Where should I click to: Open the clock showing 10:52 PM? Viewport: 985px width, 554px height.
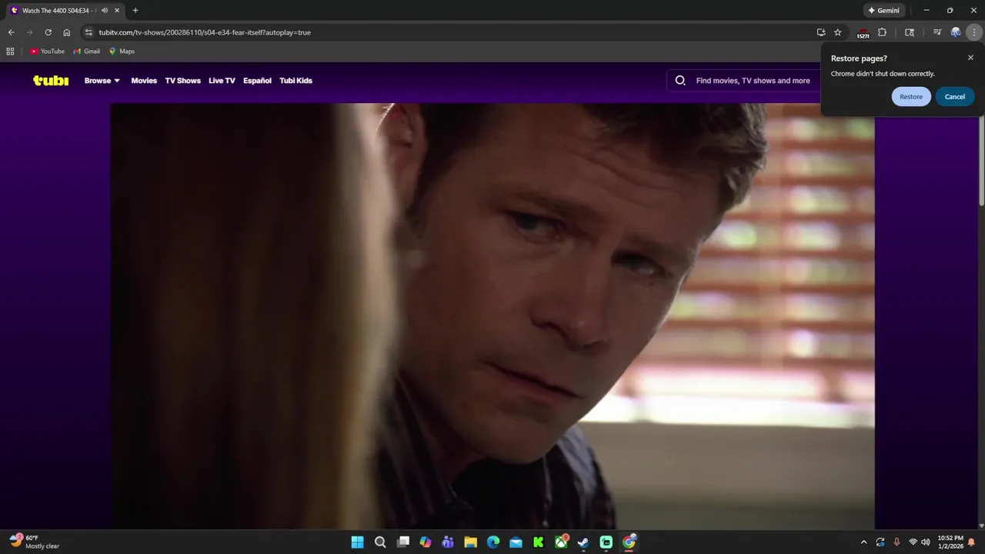click(x=950, y=542)
